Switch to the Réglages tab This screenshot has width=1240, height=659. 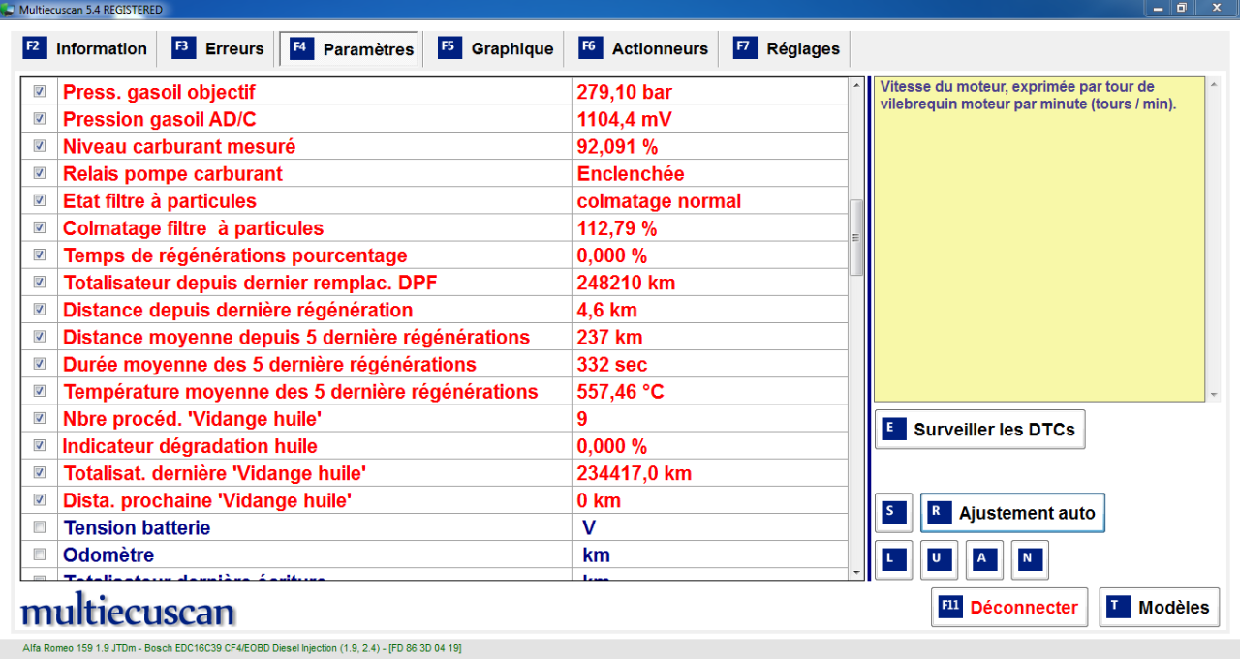pyautogui.click(x=787, y=48)
